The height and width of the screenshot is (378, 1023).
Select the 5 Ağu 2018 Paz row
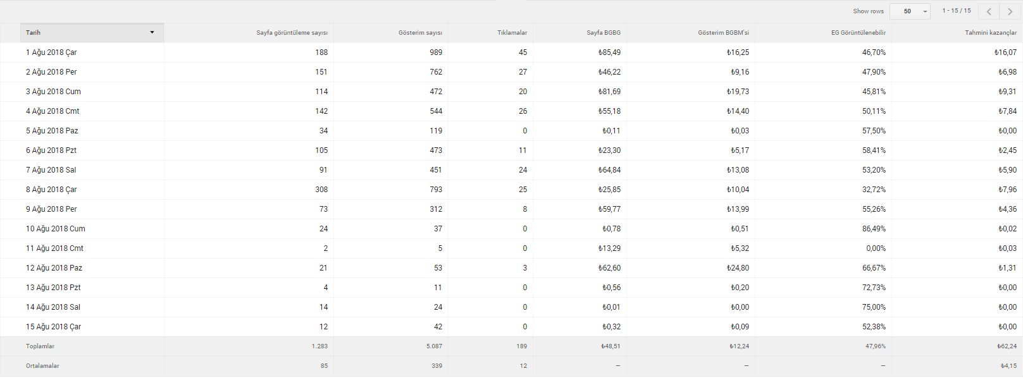[x=511, y=131]
